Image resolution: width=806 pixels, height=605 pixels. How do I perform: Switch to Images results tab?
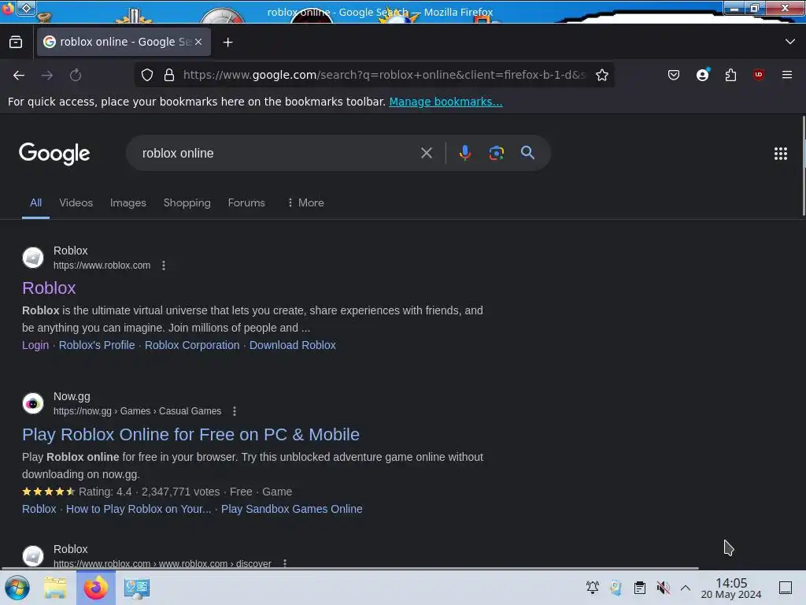pyautogui.click(x=128, y=202)
